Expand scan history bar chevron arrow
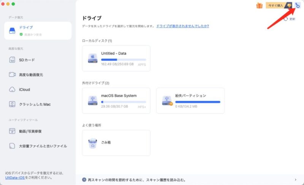This screenshot has height=185, width=304. click(295, 180)
